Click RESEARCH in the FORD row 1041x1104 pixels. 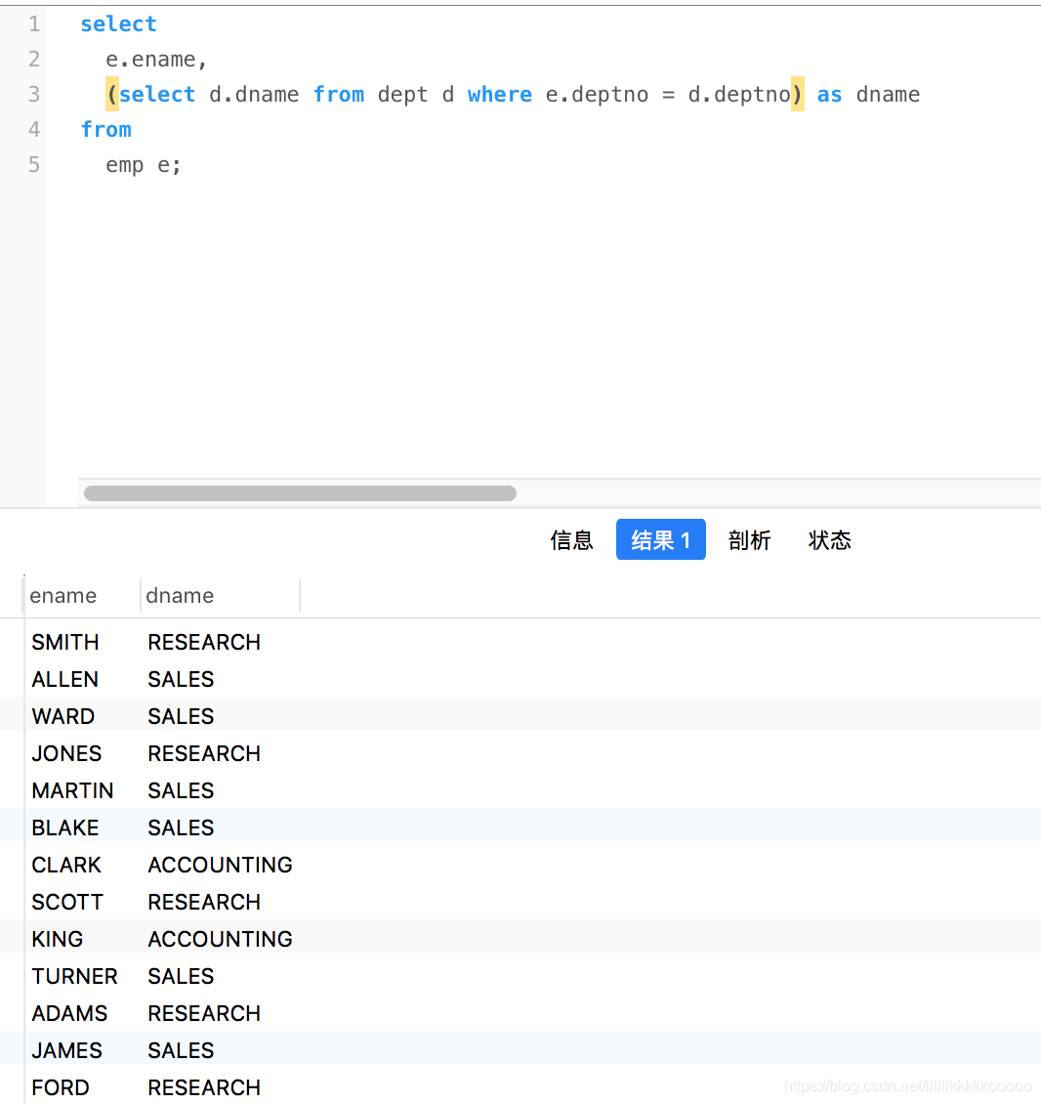204,1087
